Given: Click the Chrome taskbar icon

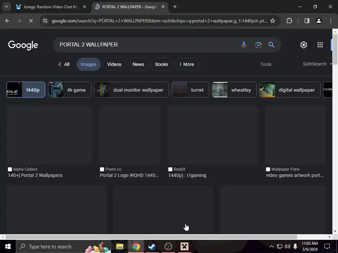Looking at the screenshot, I should pyautogui.click(x=136, y=246).
